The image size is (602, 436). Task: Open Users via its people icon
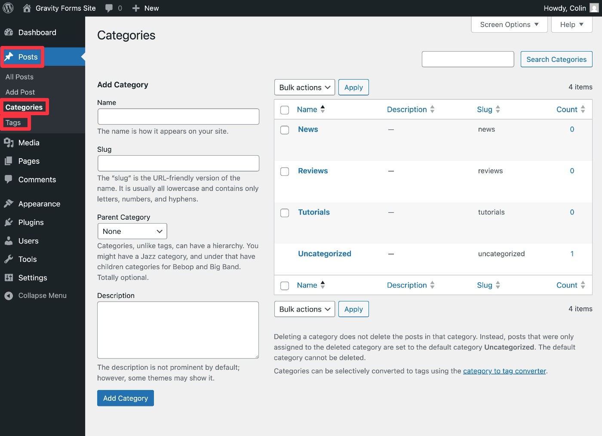[x=9, y=241]
